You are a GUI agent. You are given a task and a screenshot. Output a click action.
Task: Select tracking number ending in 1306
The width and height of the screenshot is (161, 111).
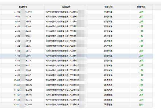pyautogui.click(x=23, y=70)
